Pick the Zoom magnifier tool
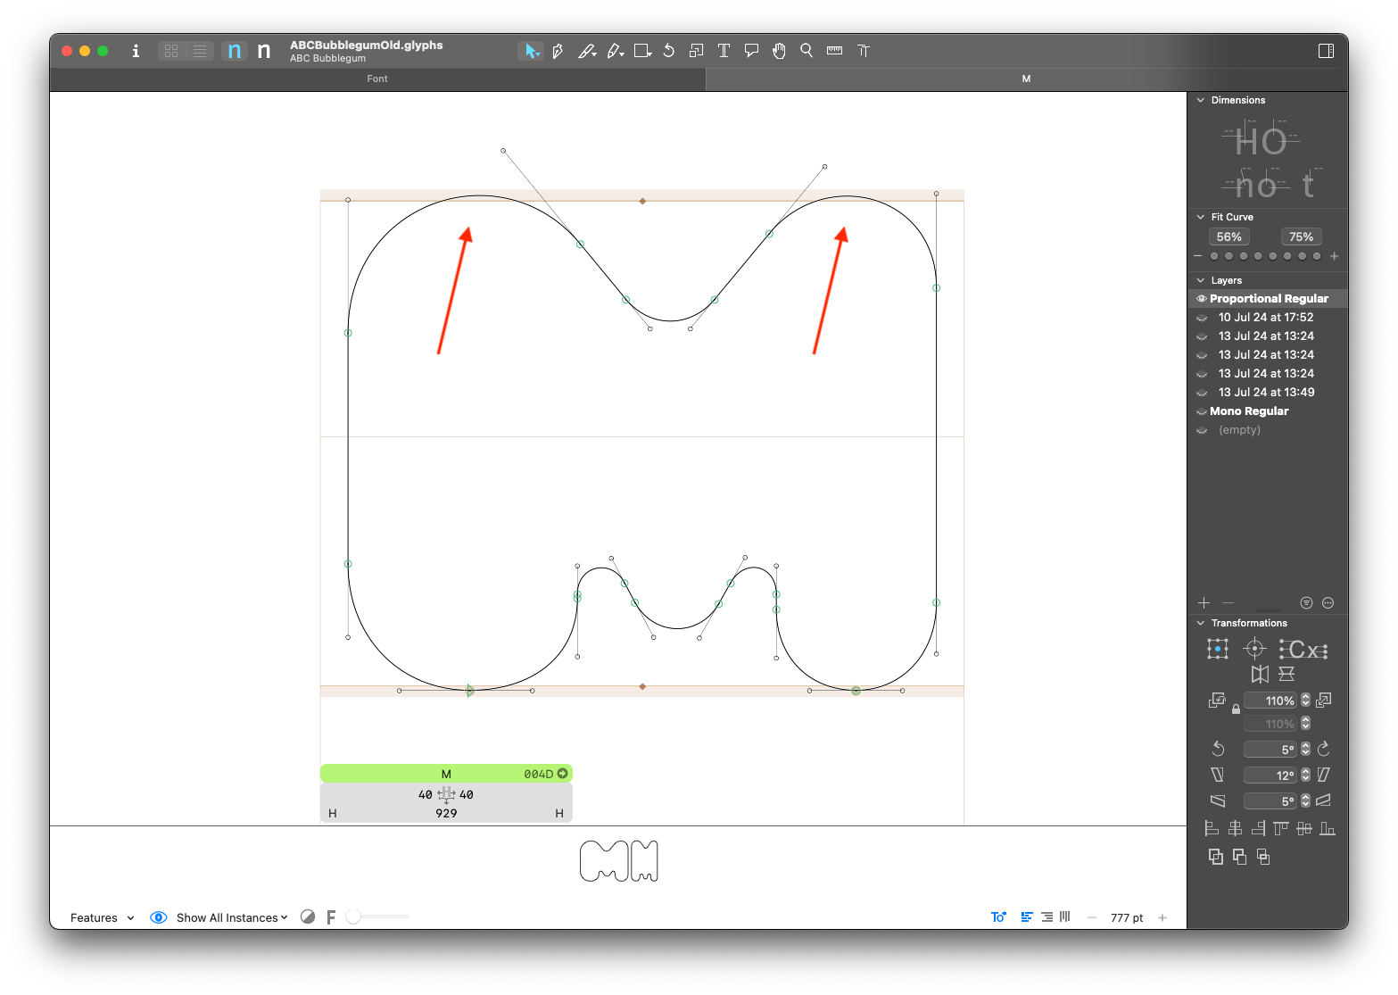 point(807,51)
